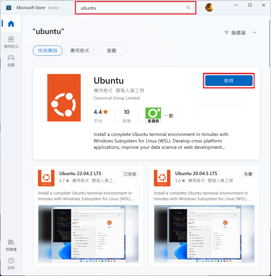Click the Insider label in title bar
The height and width of the screenshot is (276, 271).
pyautogui.click(x=54, y=8)
